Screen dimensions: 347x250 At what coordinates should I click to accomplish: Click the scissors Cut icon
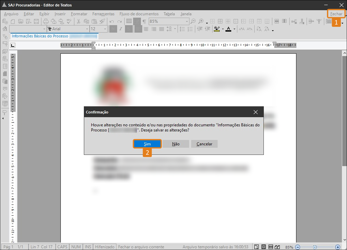[x=78, y=21]
